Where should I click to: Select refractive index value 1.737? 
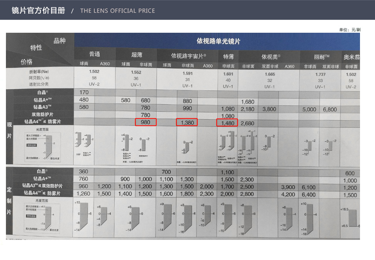point(321,75)
